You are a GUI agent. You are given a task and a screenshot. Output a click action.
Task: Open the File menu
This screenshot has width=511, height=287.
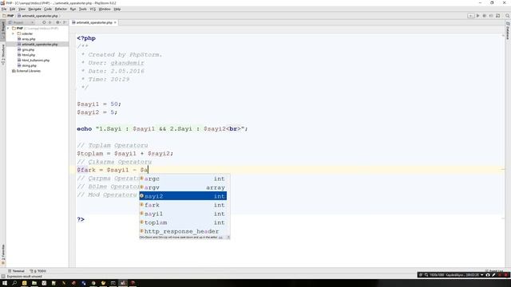(4, 9)
